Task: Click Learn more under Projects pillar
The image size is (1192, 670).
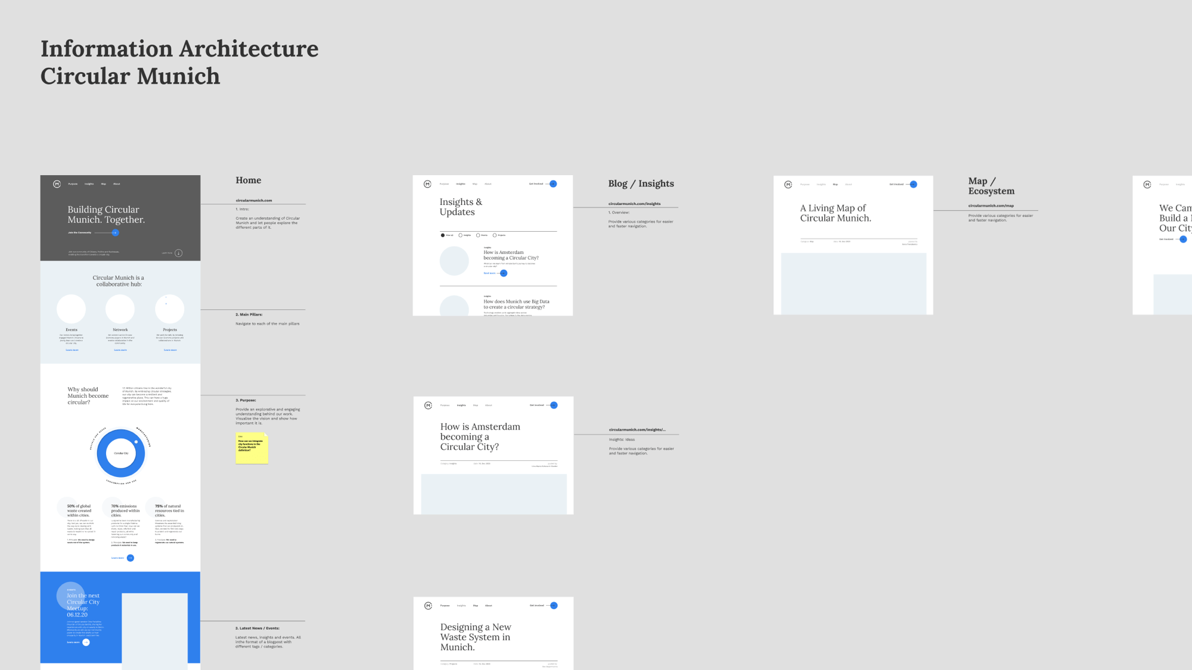Action: [x=170, y=350]
